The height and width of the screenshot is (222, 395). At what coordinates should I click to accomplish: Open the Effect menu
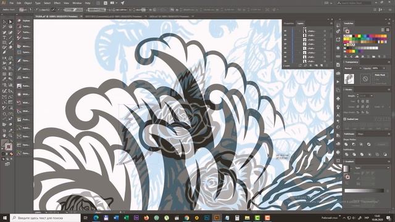[x=57, y=3]
